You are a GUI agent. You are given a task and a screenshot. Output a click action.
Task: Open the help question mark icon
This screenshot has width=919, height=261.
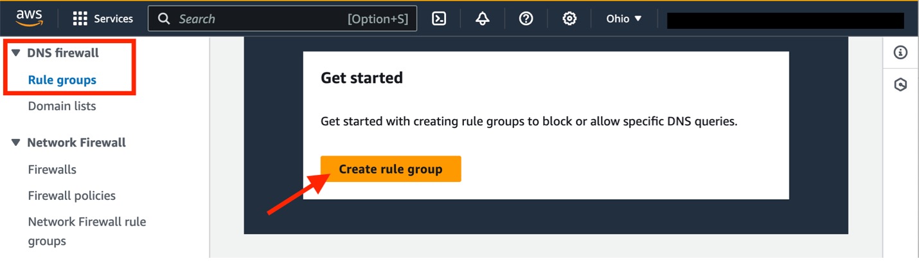[526, 19]
